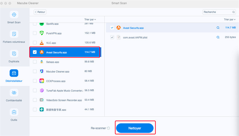
Task: Check the Macube Cleaner.app checkbox
Action: pyautogui.click(x=35, y=71)
